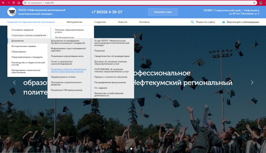Viewport: 266px width, 153px height.
Task: Open 'Лицензия' entry
Action: pyautogui.click(x=99, y=51)
